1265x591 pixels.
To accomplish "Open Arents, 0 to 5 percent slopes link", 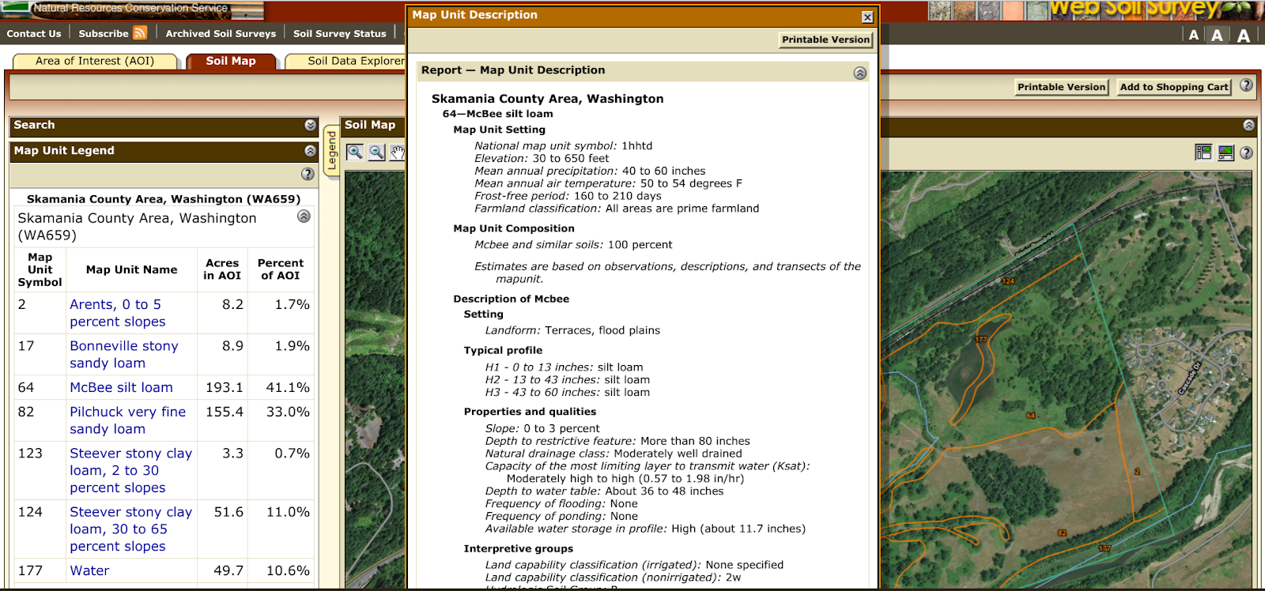I will point(117,313).
